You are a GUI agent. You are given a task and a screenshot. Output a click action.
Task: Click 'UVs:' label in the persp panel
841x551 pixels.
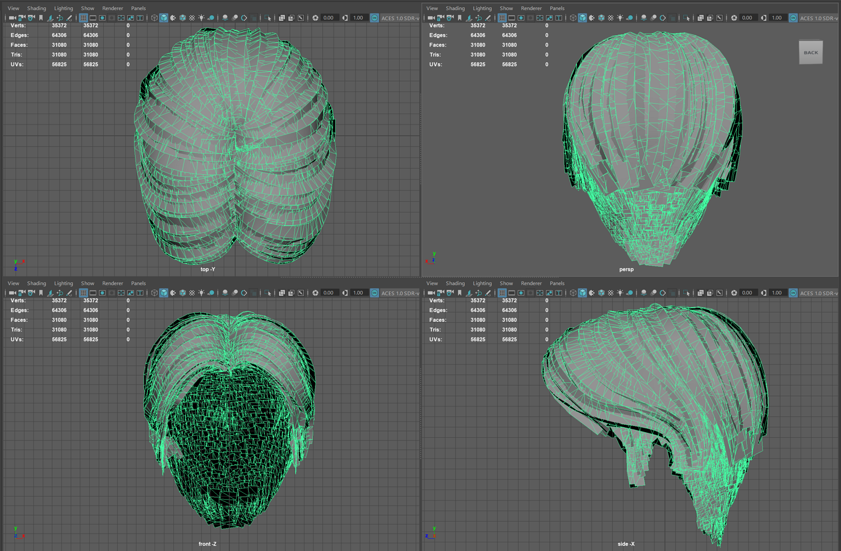(x=436, y=64)
